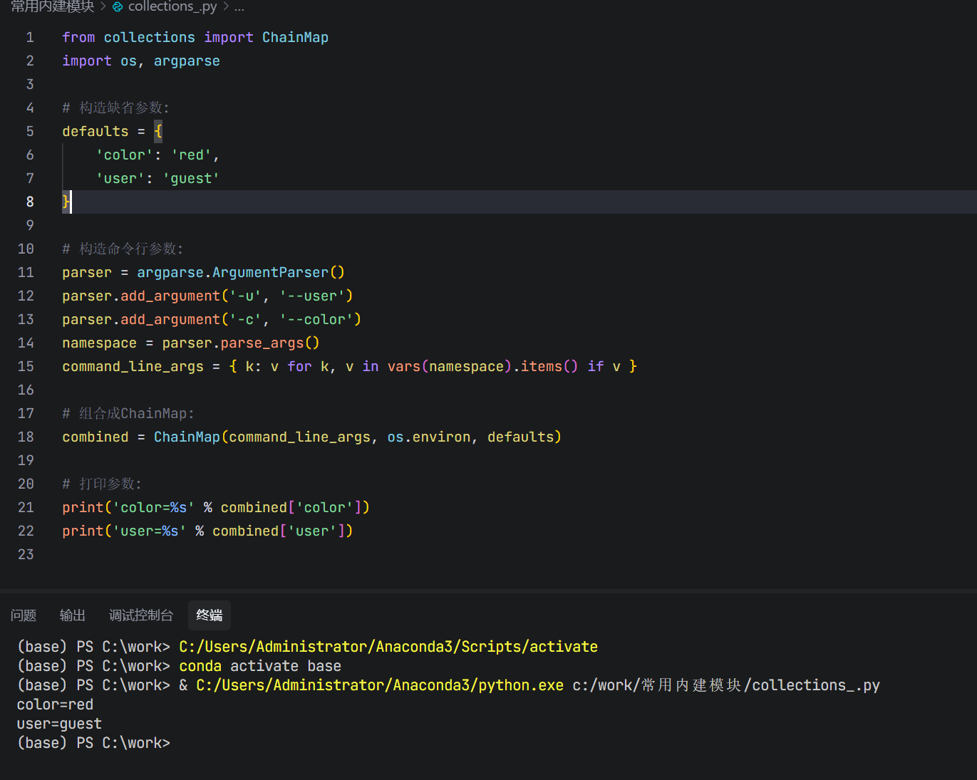
Task: Click the defaults dictionary name on line 5
Action: (95, 131)
